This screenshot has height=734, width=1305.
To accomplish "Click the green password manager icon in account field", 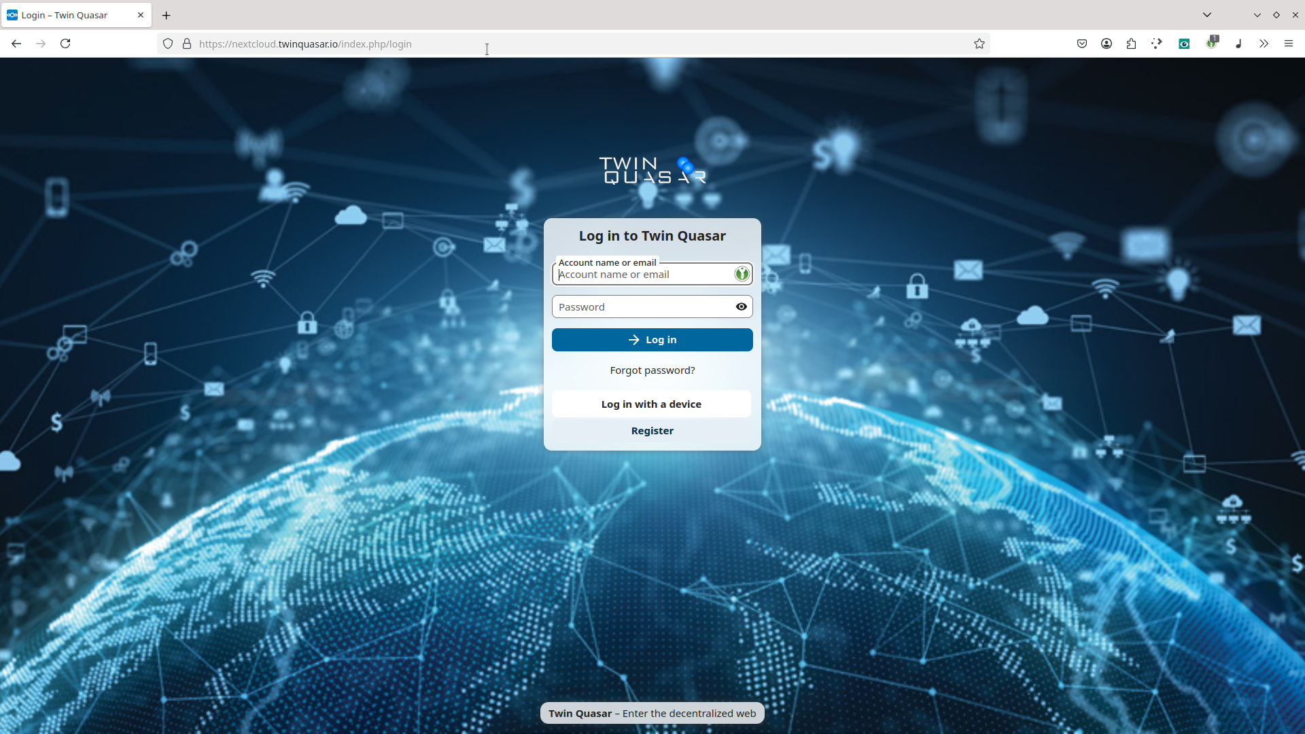I will (742, 274).
